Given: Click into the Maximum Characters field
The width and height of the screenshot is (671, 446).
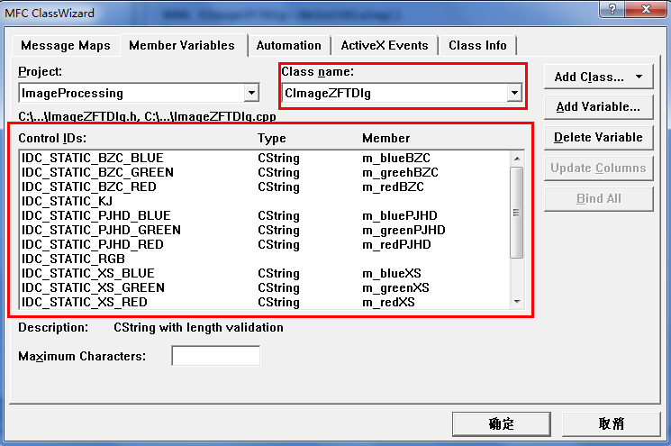Looking at the screenshot, I should click(215, 356).
